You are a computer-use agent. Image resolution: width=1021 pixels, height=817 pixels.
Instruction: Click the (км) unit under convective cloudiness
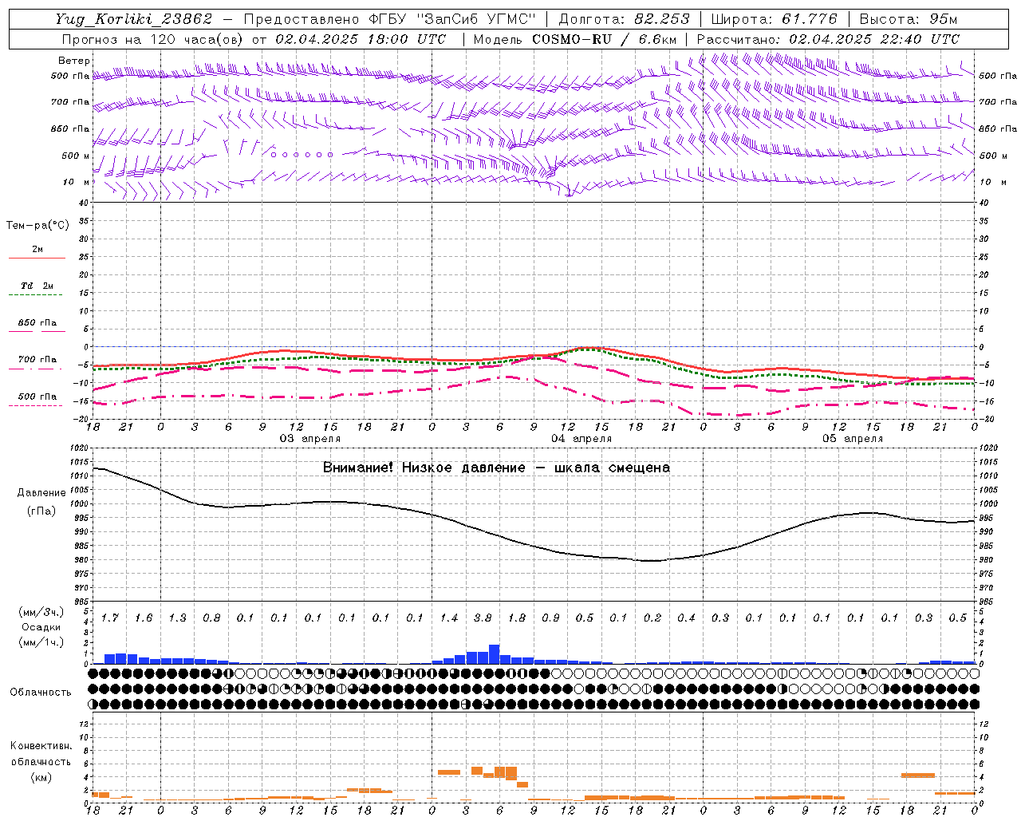click(x=41, y=777)
